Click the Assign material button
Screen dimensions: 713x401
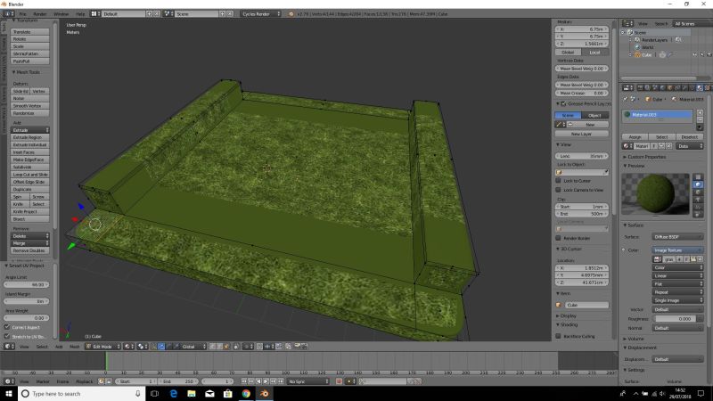635,137
